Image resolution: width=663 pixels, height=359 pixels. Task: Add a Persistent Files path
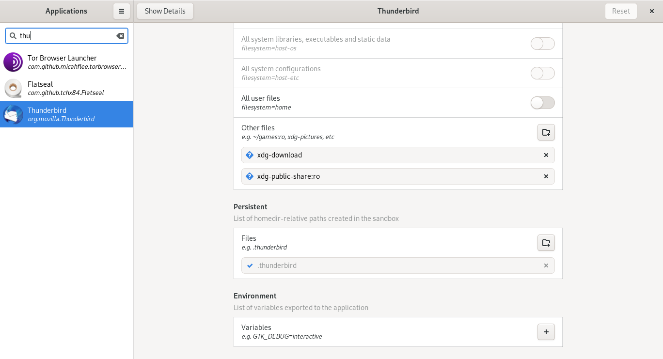click(x=546, y=243)
